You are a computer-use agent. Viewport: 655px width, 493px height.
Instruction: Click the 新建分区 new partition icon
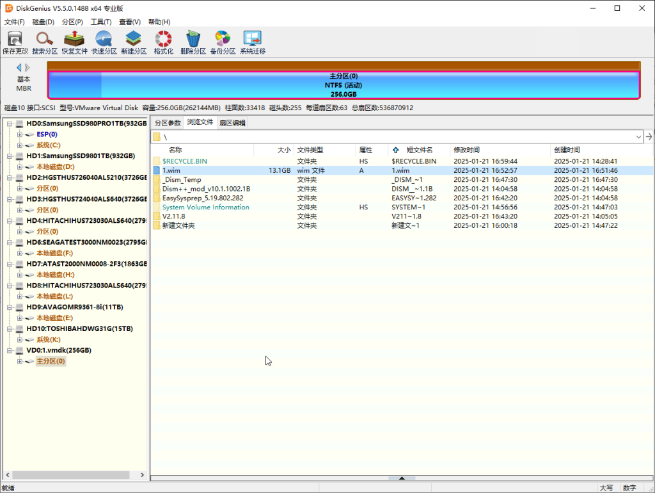pos(133,42)
